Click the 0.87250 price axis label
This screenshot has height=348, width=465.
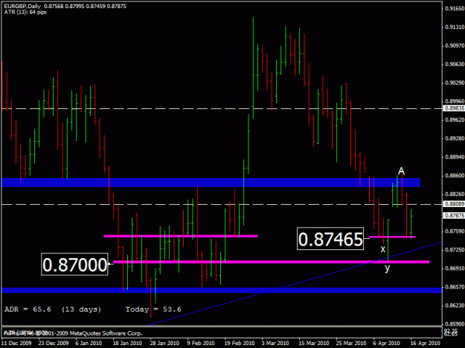[x=455, y=250]
